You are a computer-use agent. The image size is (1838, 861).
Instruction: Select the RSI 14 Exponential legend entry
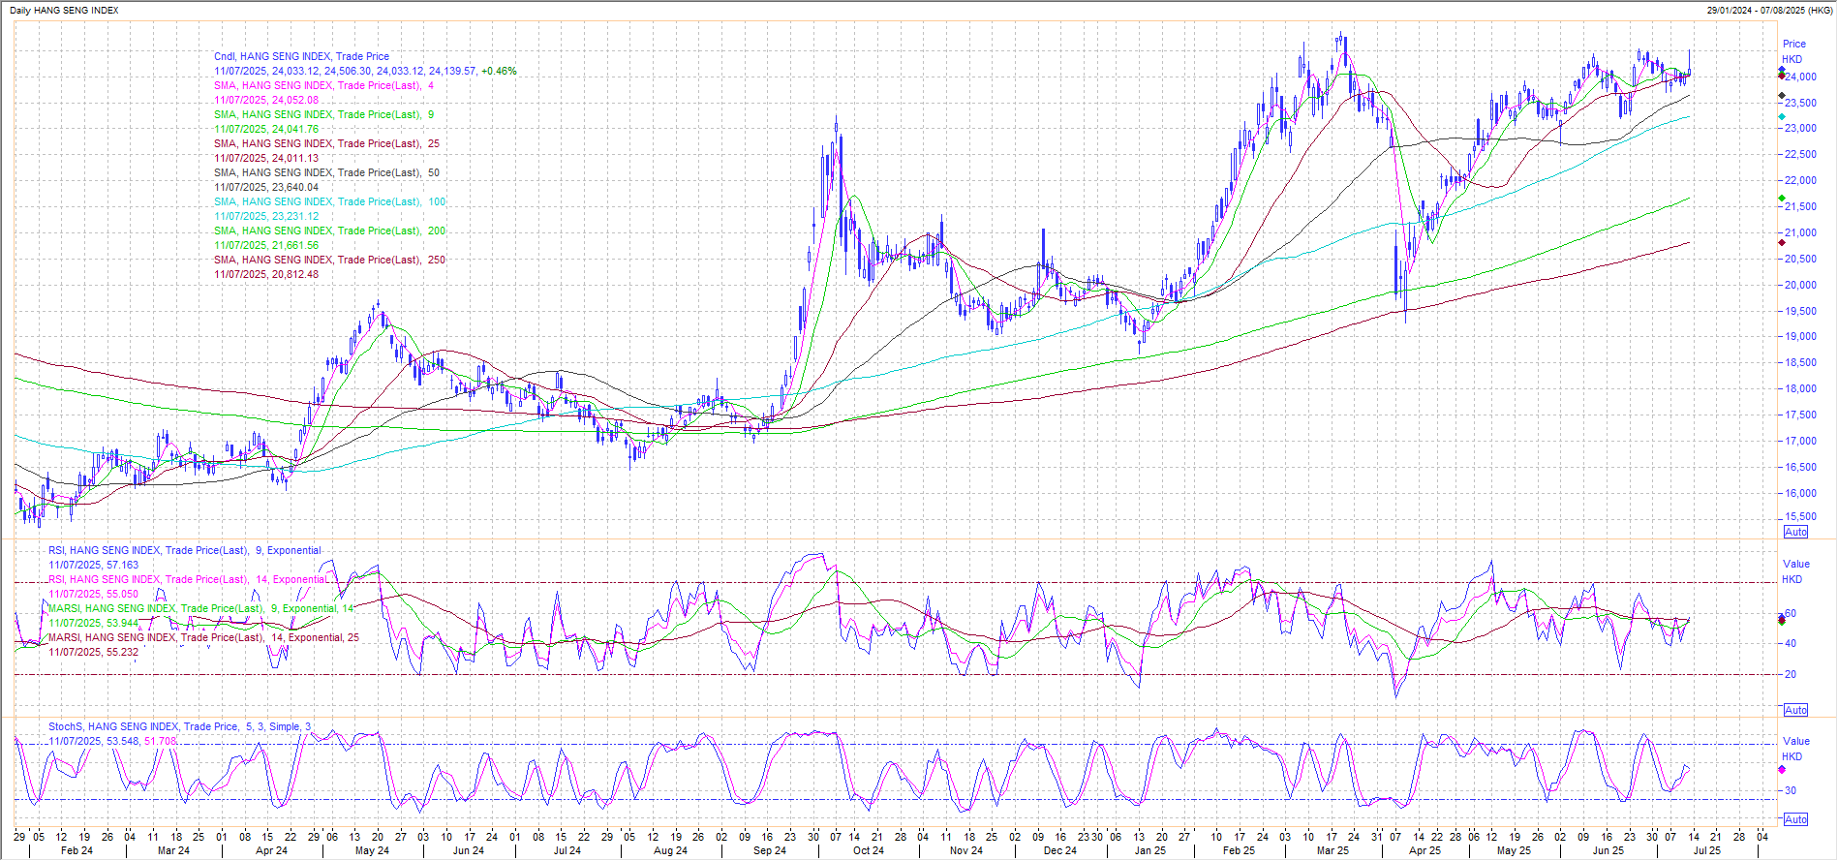pyautogui.click(x=187, y=579)
